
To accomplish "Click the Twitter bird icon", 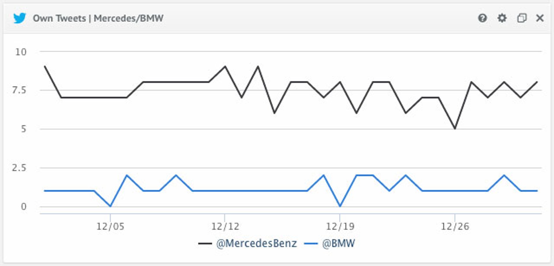I will click(19, 18).
